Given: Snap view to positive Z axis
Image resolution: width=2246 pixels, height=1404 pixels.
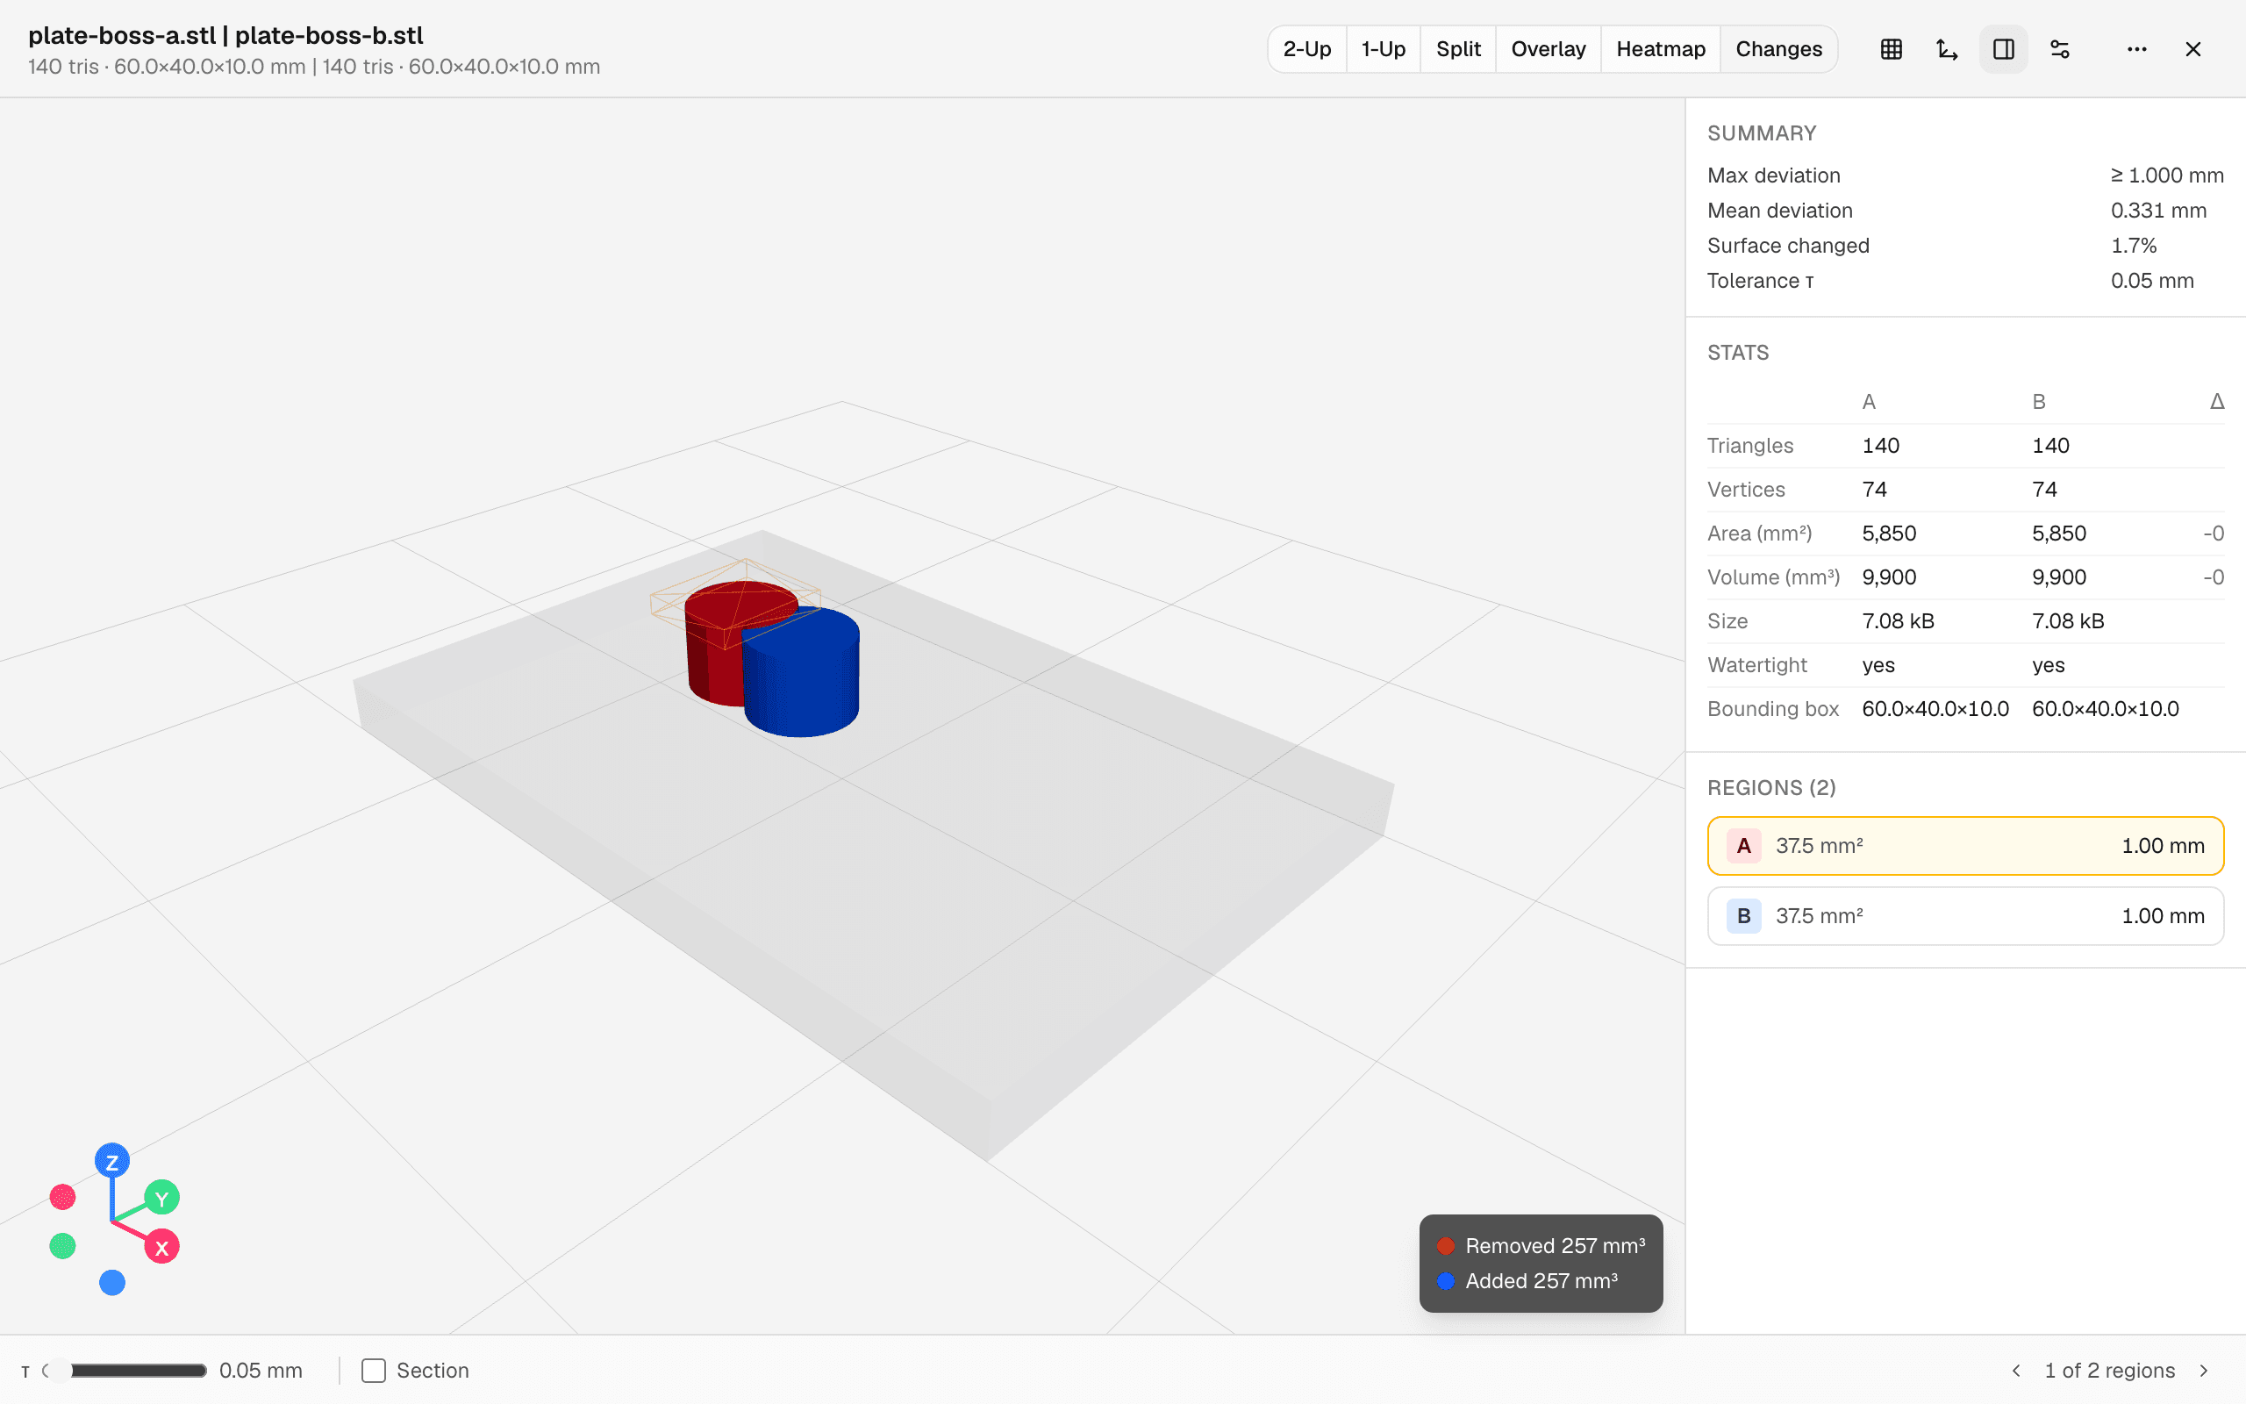Looking at the screenshot, I should (x=112, y=1162).
